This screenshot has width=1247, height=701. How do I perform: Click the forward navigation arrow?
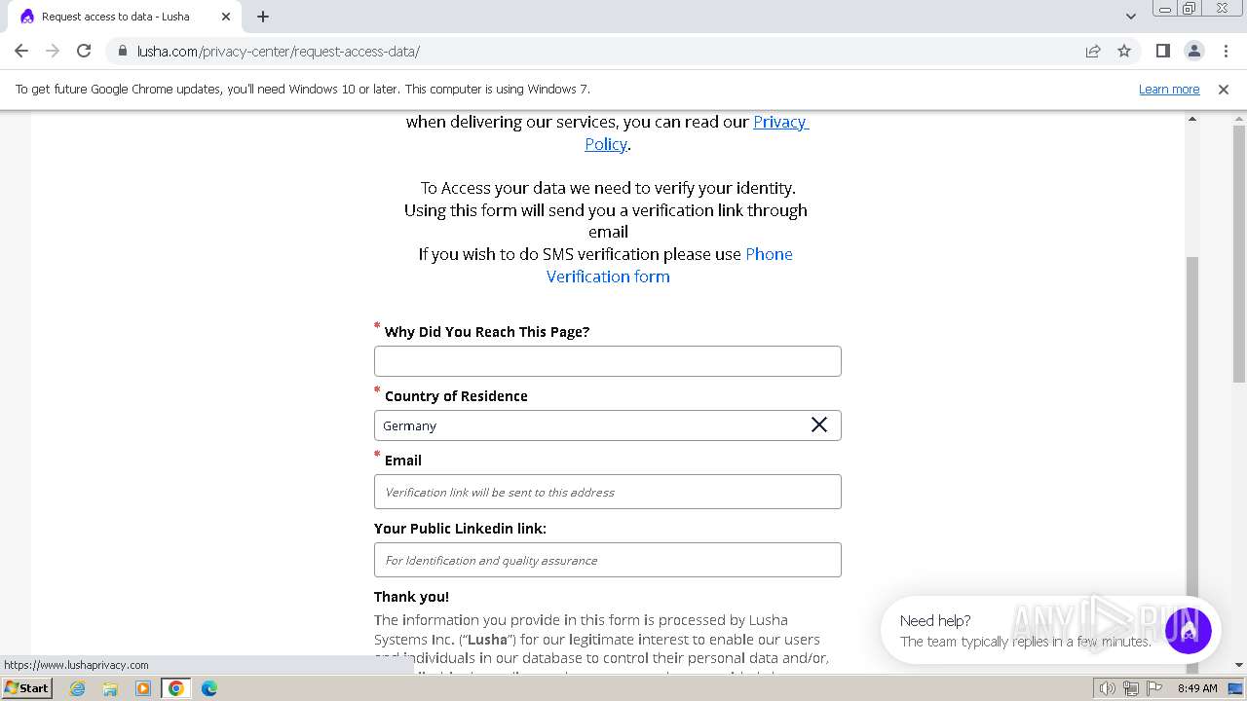coord(53,51)
